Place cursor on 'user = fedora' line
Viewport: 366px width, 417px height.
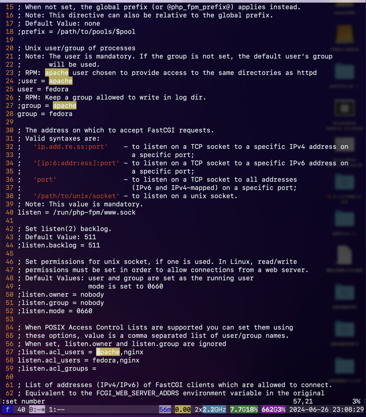(43, 89)
